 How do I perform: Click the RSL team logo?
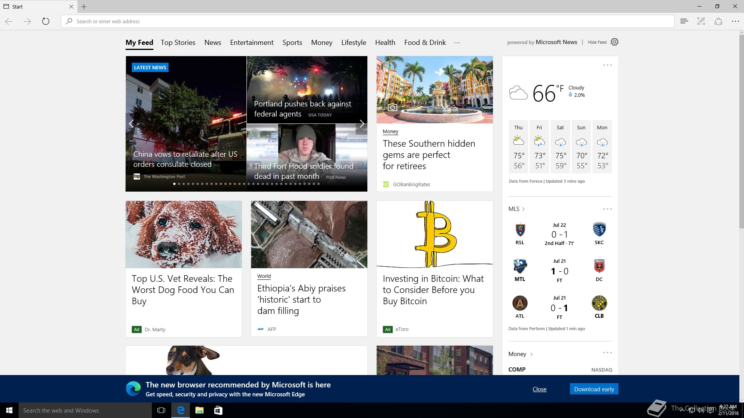[520, 230]
